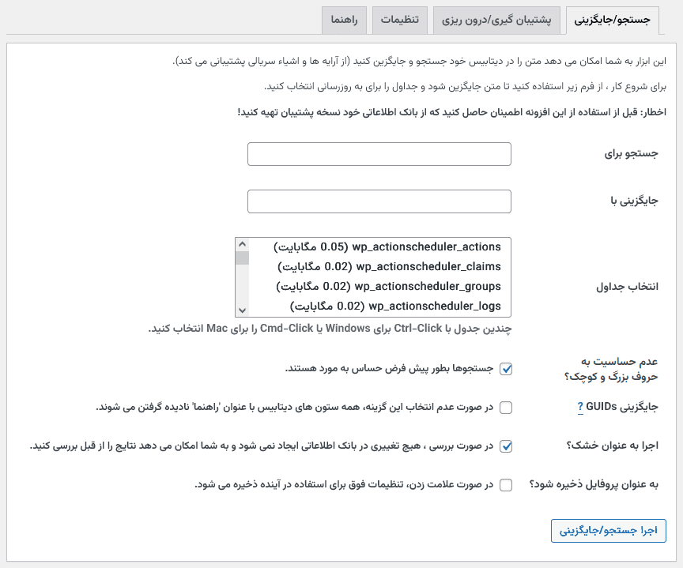
Task: Toggle the dry run (اجرا به عنوان خشک) checkbox
Action: coord(506,446)
